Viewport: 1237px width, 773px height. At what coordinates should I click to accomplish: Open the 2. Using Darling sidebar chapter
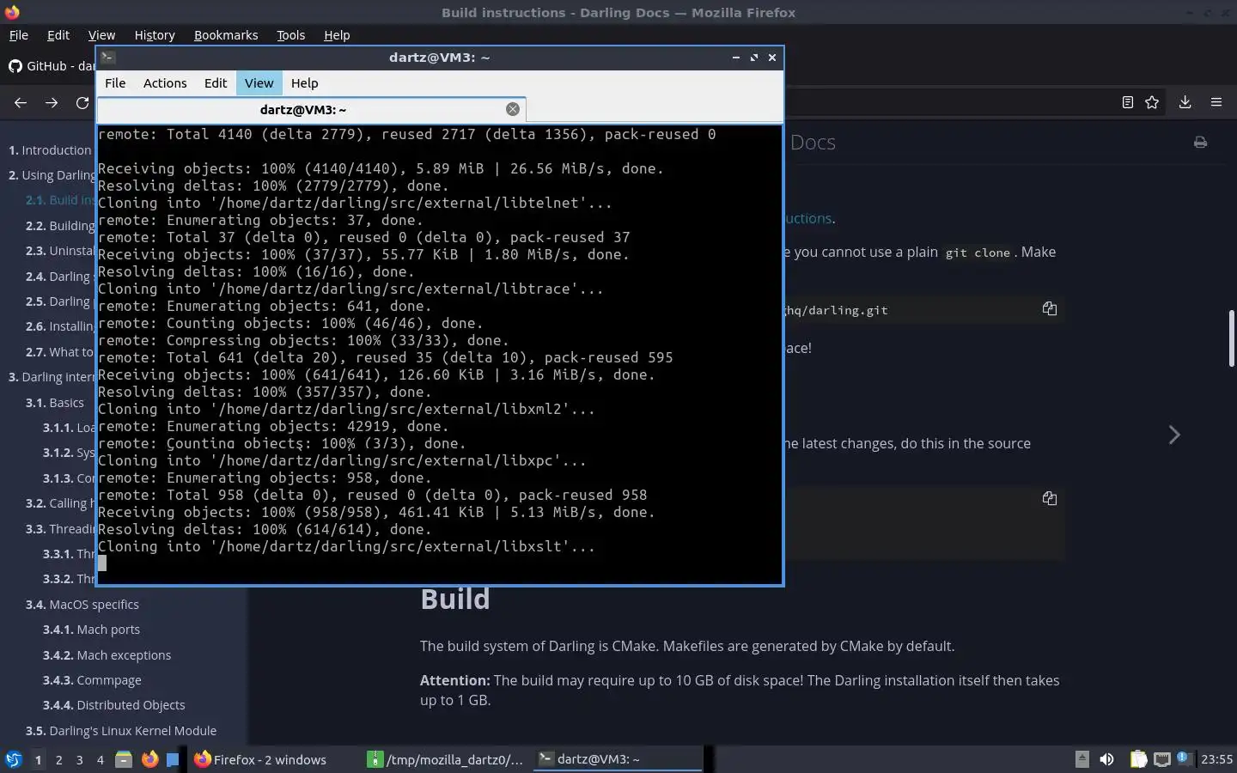pos(52,175)
